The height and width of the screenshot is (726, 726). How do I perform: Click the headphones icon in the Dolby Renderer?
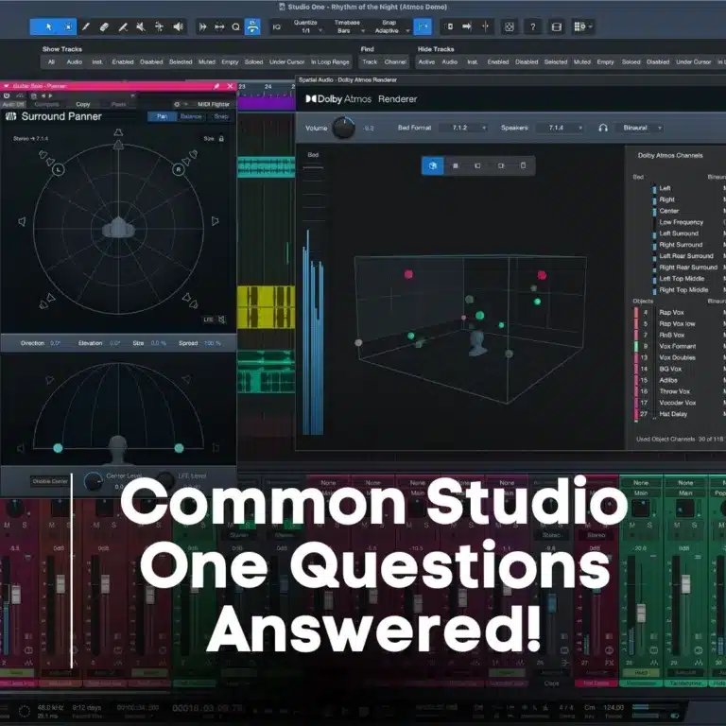tap(603, 128)
